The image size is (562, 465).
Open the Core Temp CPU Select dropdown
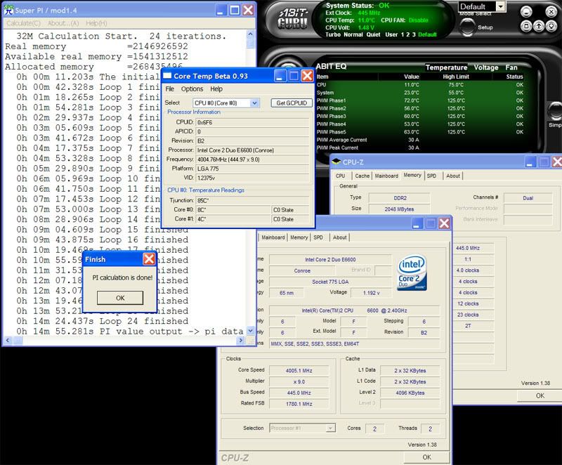click(x=254, y=103)
